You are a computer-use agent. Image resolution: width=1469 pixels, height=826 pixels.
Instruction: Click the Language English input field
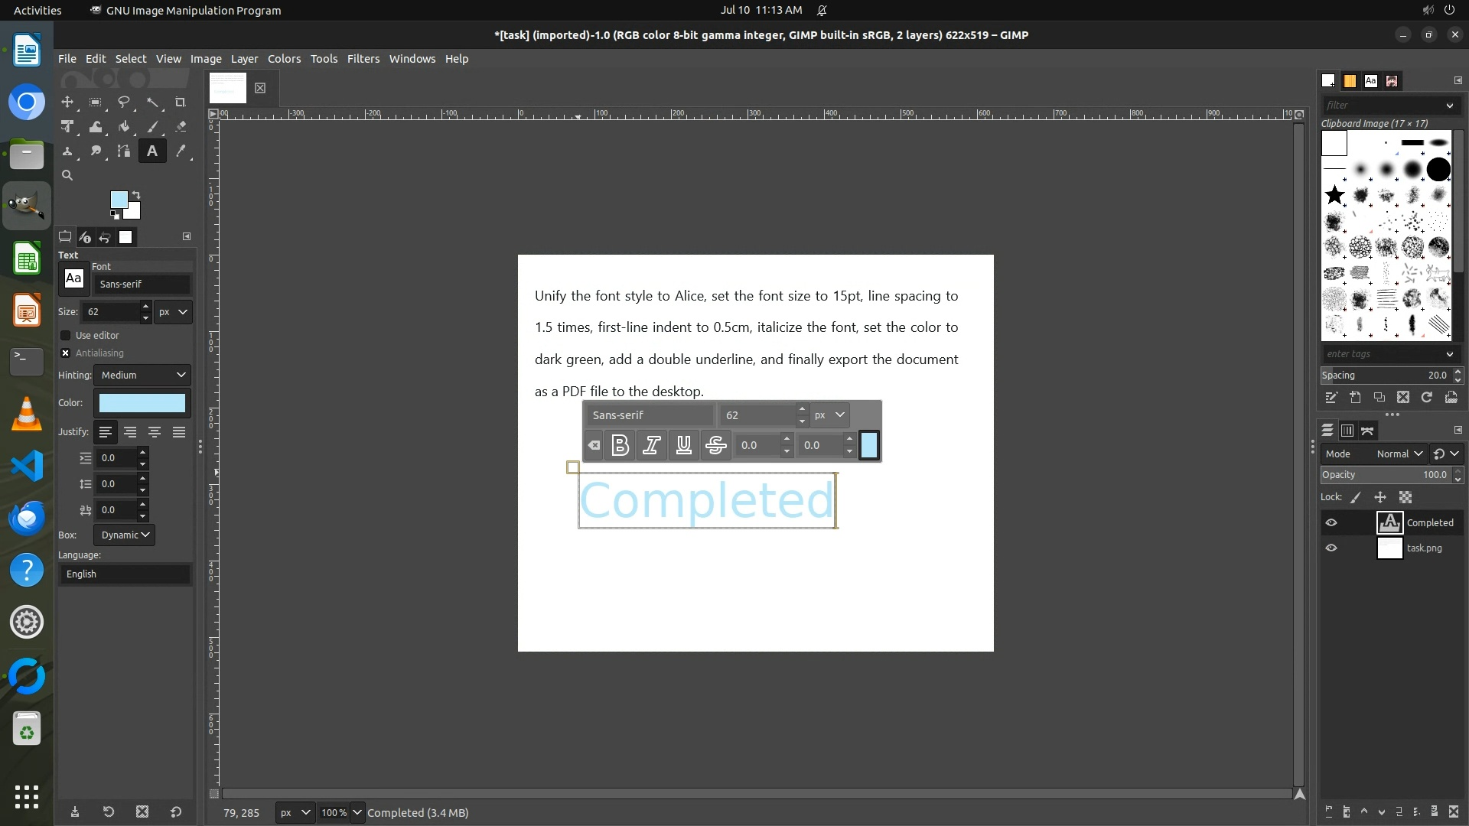coord(125,574)
